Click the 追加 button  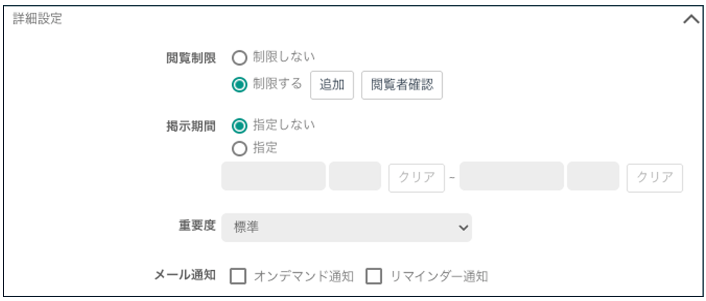pyautogui.click(x=331, y=85)
